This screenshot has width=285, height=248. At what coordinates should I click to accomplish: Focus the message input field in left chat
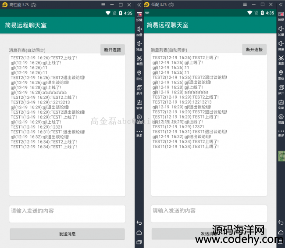(x=67, y=213)
